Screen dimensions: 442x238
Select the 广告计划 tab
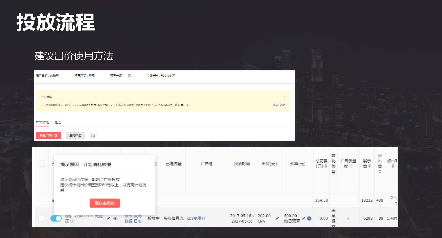coord(42,122)
